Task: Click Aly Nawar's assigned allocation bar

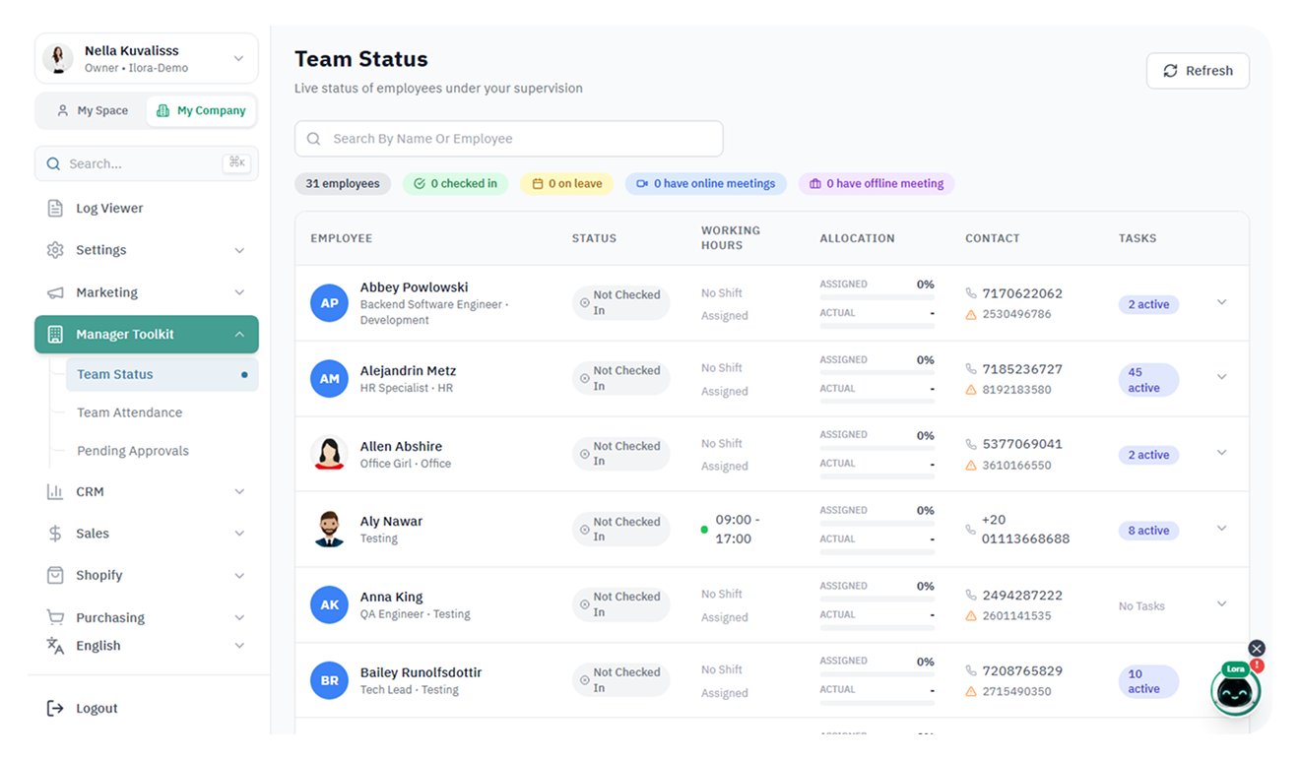Action: pos(877,524)
